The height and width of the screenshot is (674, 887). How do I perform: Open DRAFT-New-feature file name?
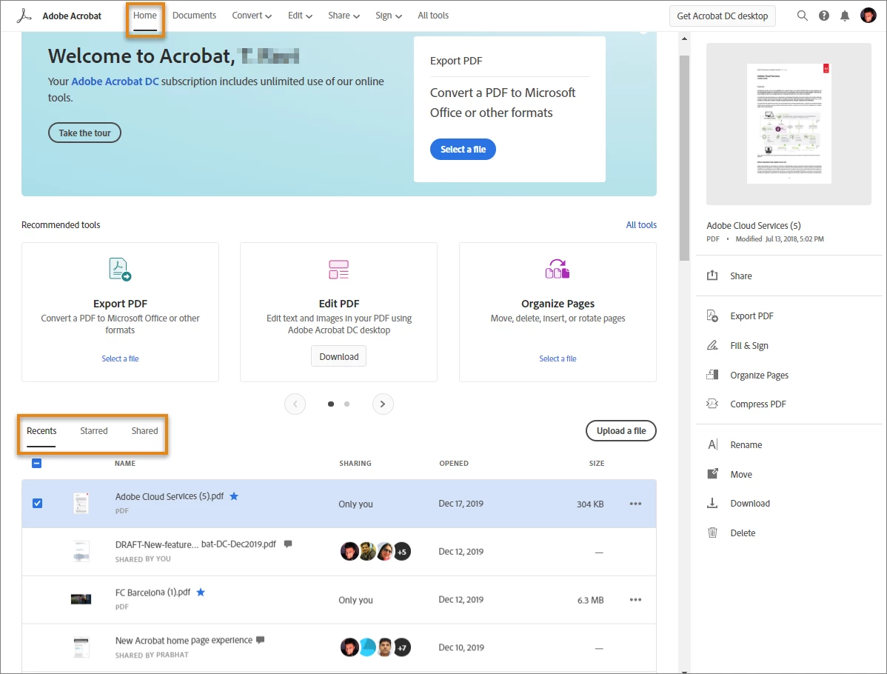(x=195, y=544)
